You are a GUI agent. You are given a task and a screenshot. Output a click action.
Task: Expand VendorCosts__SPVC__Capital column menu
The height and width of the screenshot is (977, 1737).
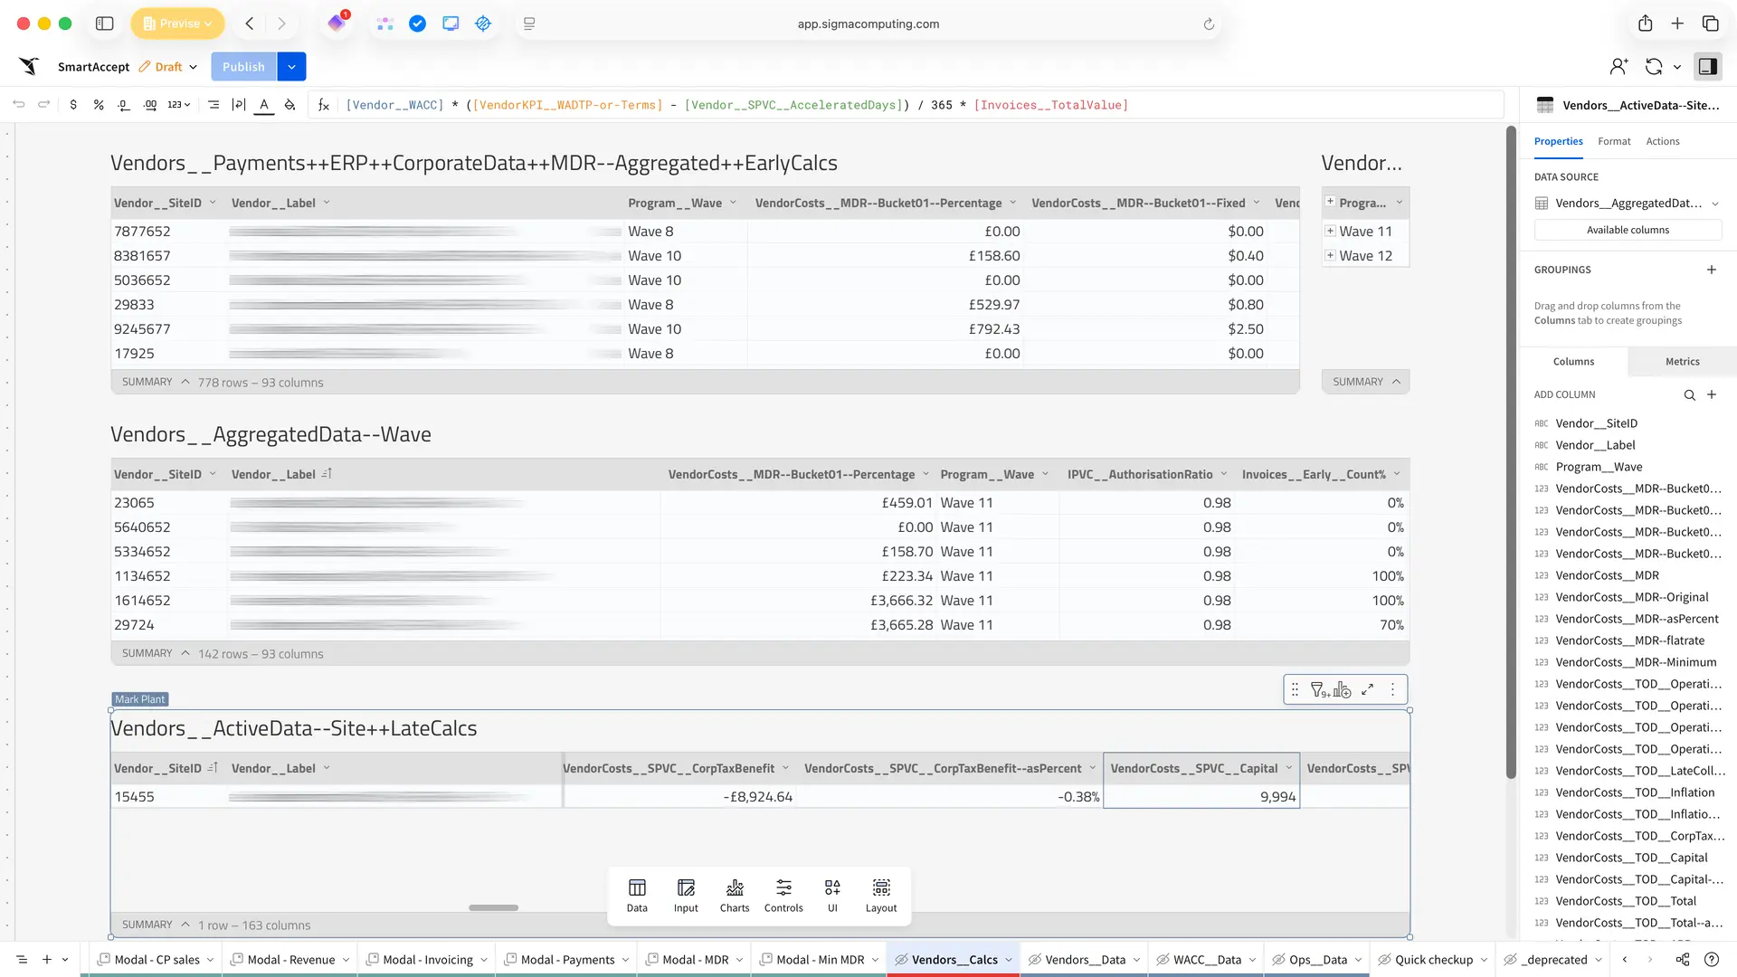point(1289,768)
